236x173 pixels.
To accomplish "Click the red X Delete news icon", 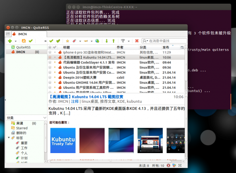I will tap(137, 41).
